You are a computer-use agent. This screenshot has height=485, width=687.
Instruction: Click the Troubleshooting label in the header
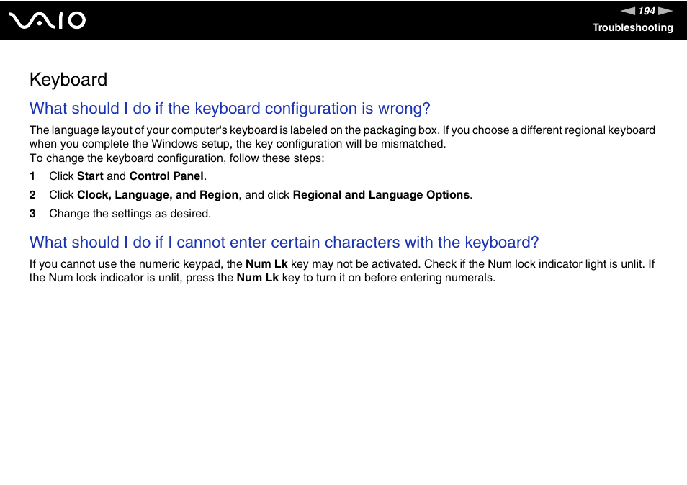click(x=633, y=28)
